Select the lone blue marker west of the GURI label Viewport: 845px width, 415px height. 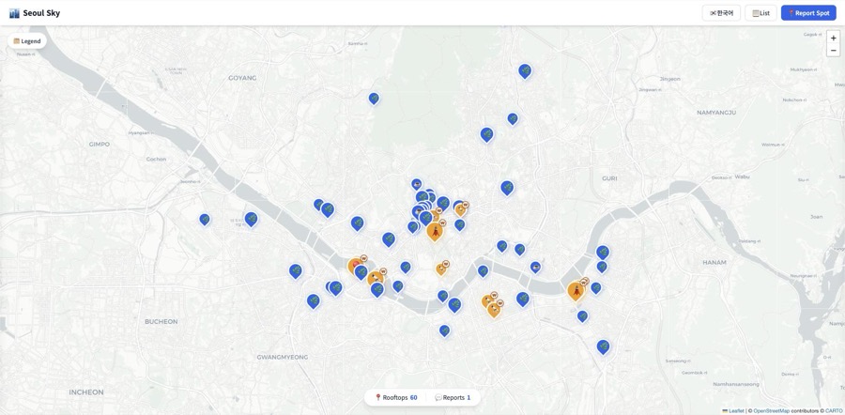(507, 188)
